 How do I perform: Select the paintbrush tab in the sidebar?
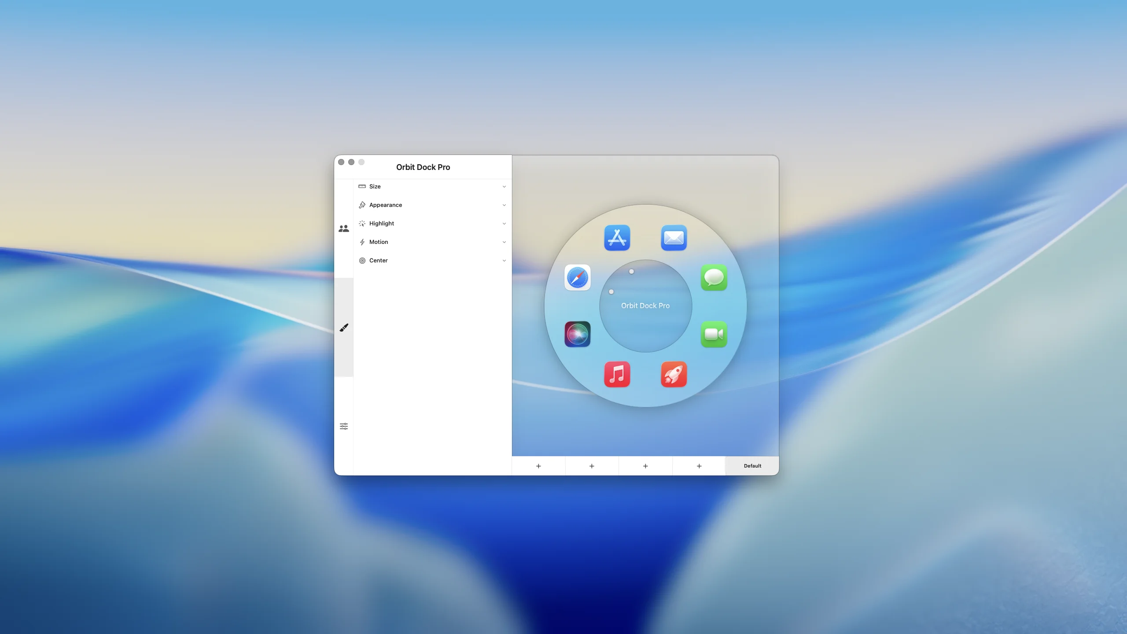[x=344, y=328]
